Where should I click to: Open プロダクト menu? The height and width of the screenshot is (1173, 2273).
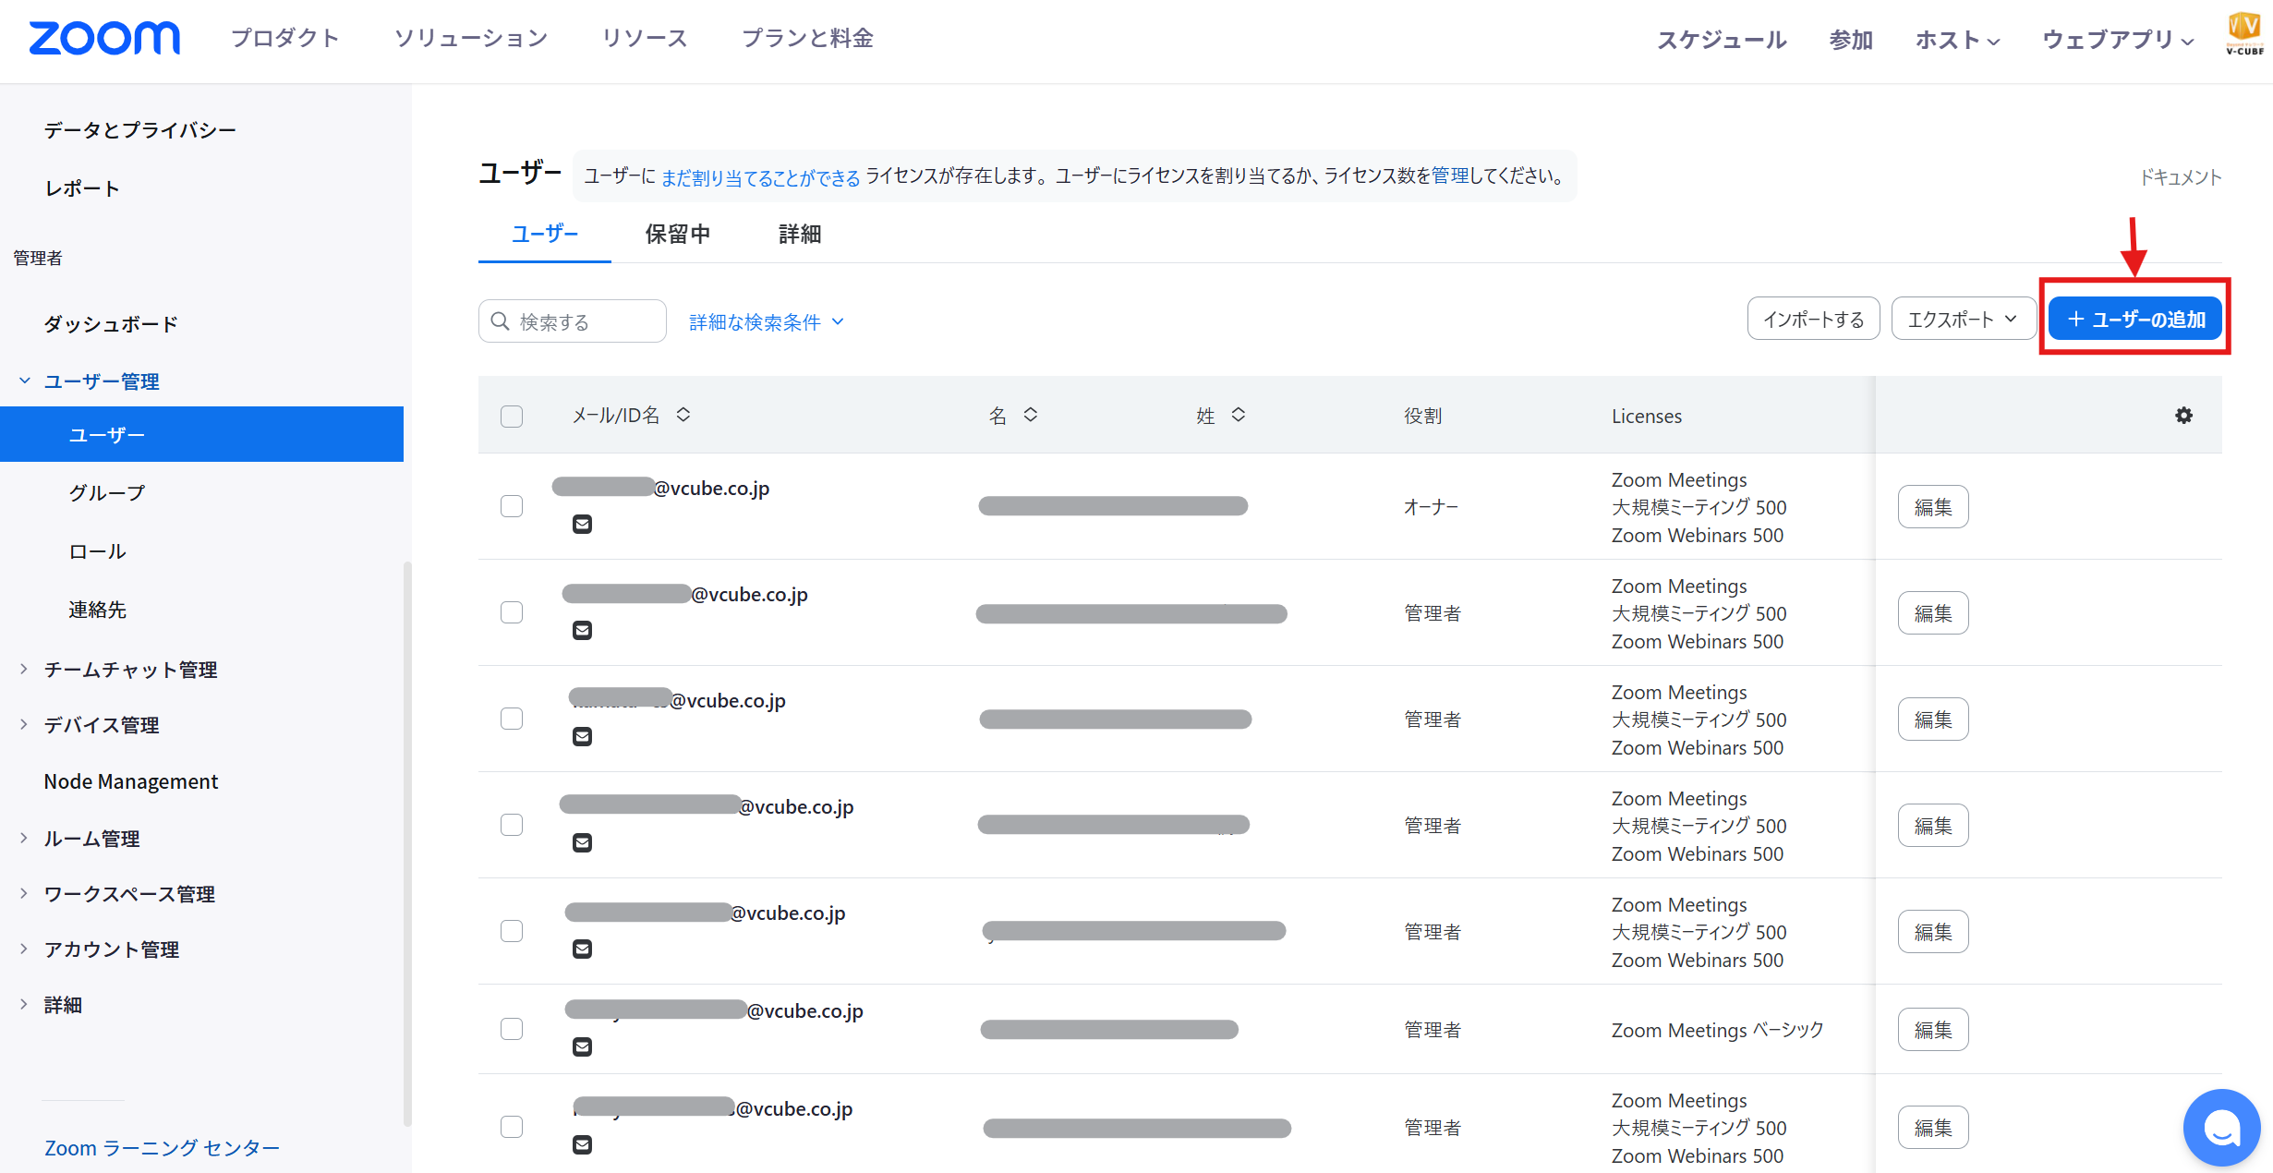point(285,38)
